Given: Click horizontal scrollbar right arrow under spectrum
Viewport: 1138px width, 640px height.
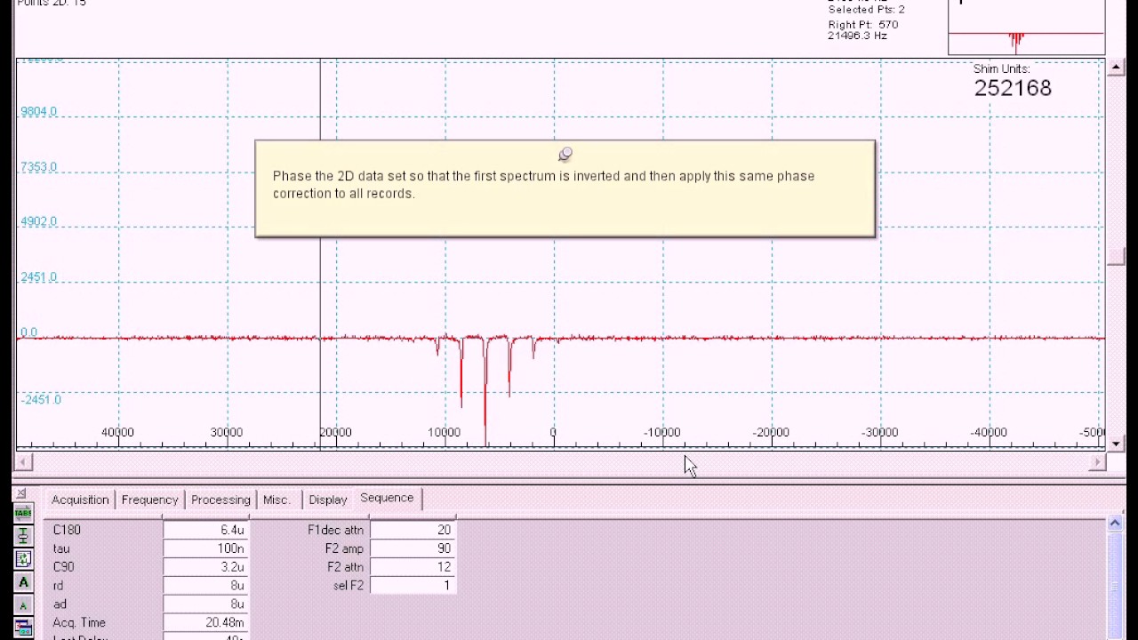Looking at the screenshot, I should click(1097, 461).
